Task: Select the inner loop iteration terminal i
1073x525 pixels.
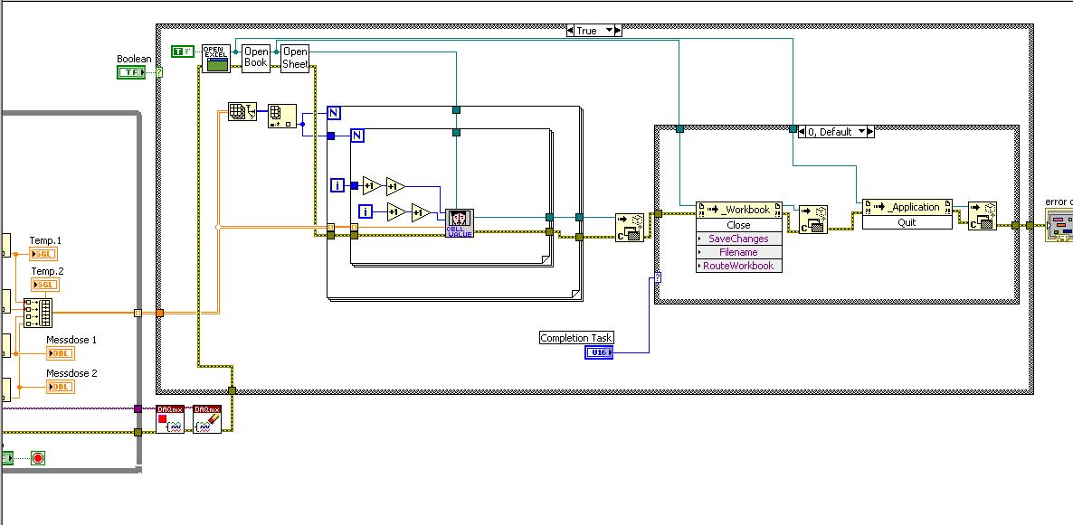Action: pos(366,211)
